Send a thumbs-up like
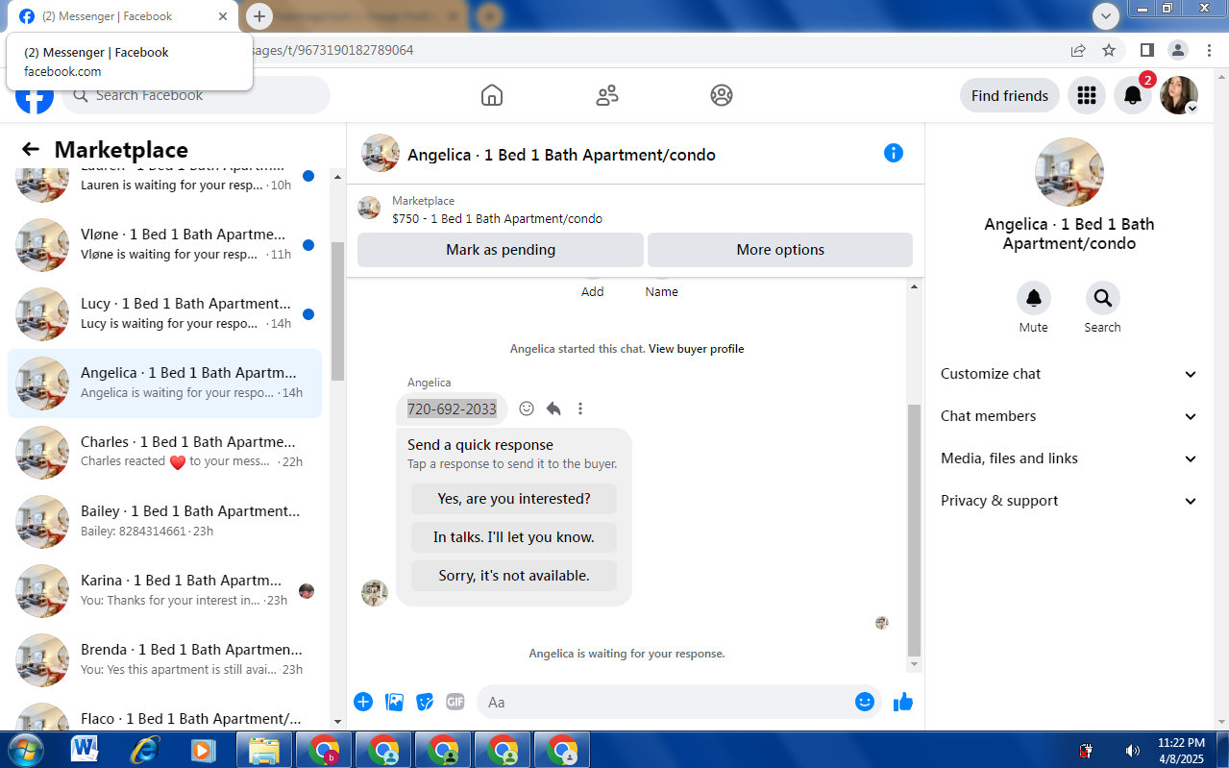The width and height of the screenshot is (1229, 768). coord(903,703)
